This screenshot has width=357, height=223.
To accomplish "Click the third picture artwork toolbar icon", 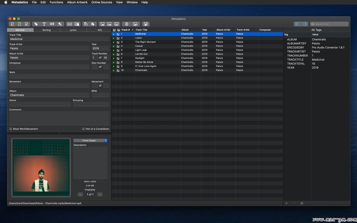I will tap(116, 24).
